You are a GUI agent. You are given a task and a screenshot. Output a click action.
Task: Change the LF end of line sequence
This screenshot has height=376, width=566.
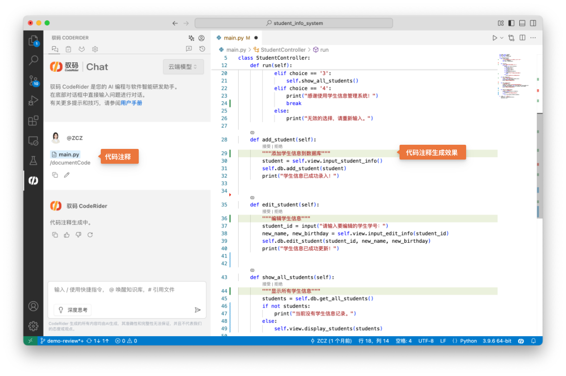pos(443,341)
